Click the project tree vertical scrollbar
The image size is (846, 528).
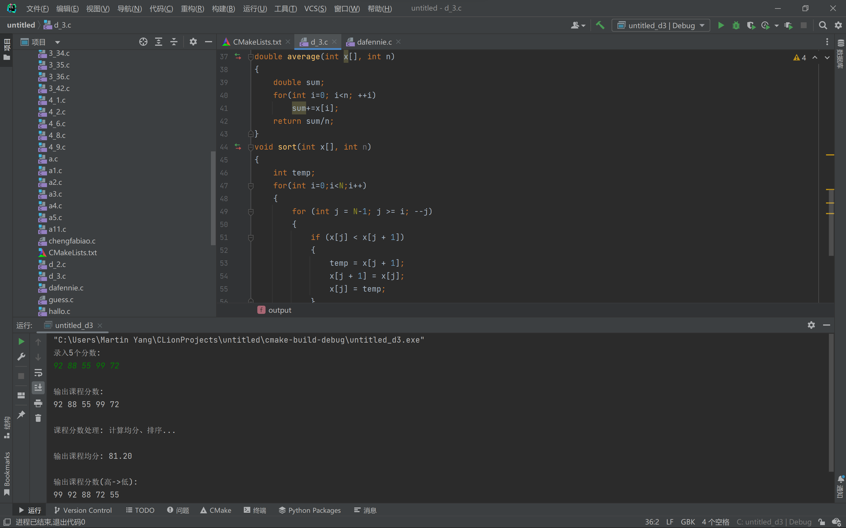213,198
